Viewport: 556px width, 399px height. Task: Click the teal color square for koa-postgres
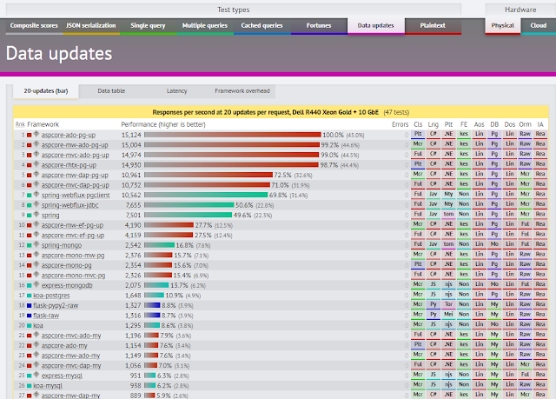tap(29, 296)
